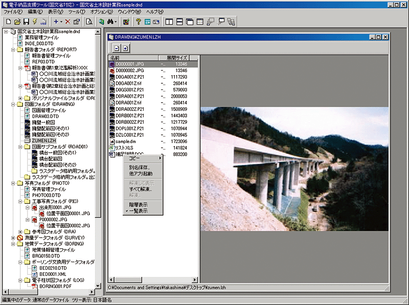Click the Save floppy disk icon
Screen dimensions: 409x305
[26, 21]
